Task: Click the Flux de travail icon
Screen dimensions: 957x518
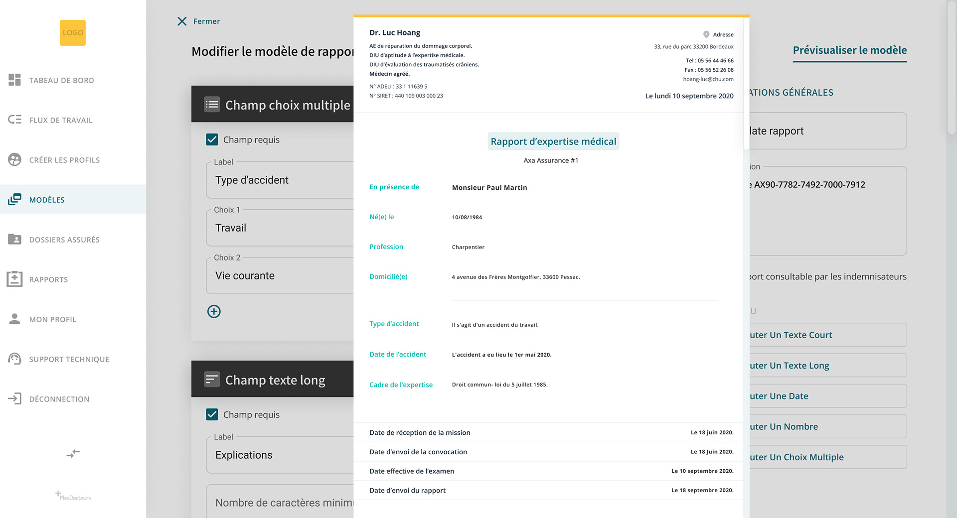Action: click(14, 120)
